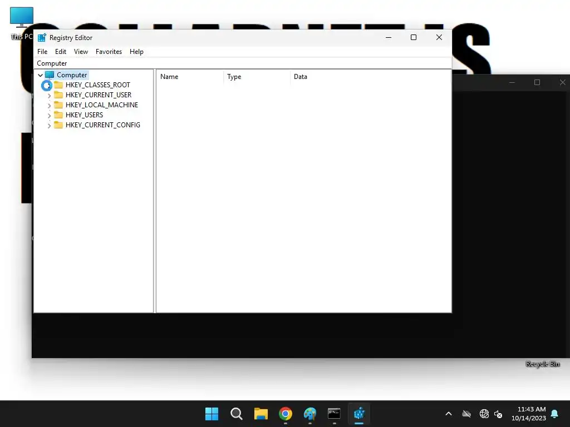The height and width of the screenshot is (427, 570).
Task: Select the HKEY_CLASSES_ROOT key
Action: pos(98,85)
